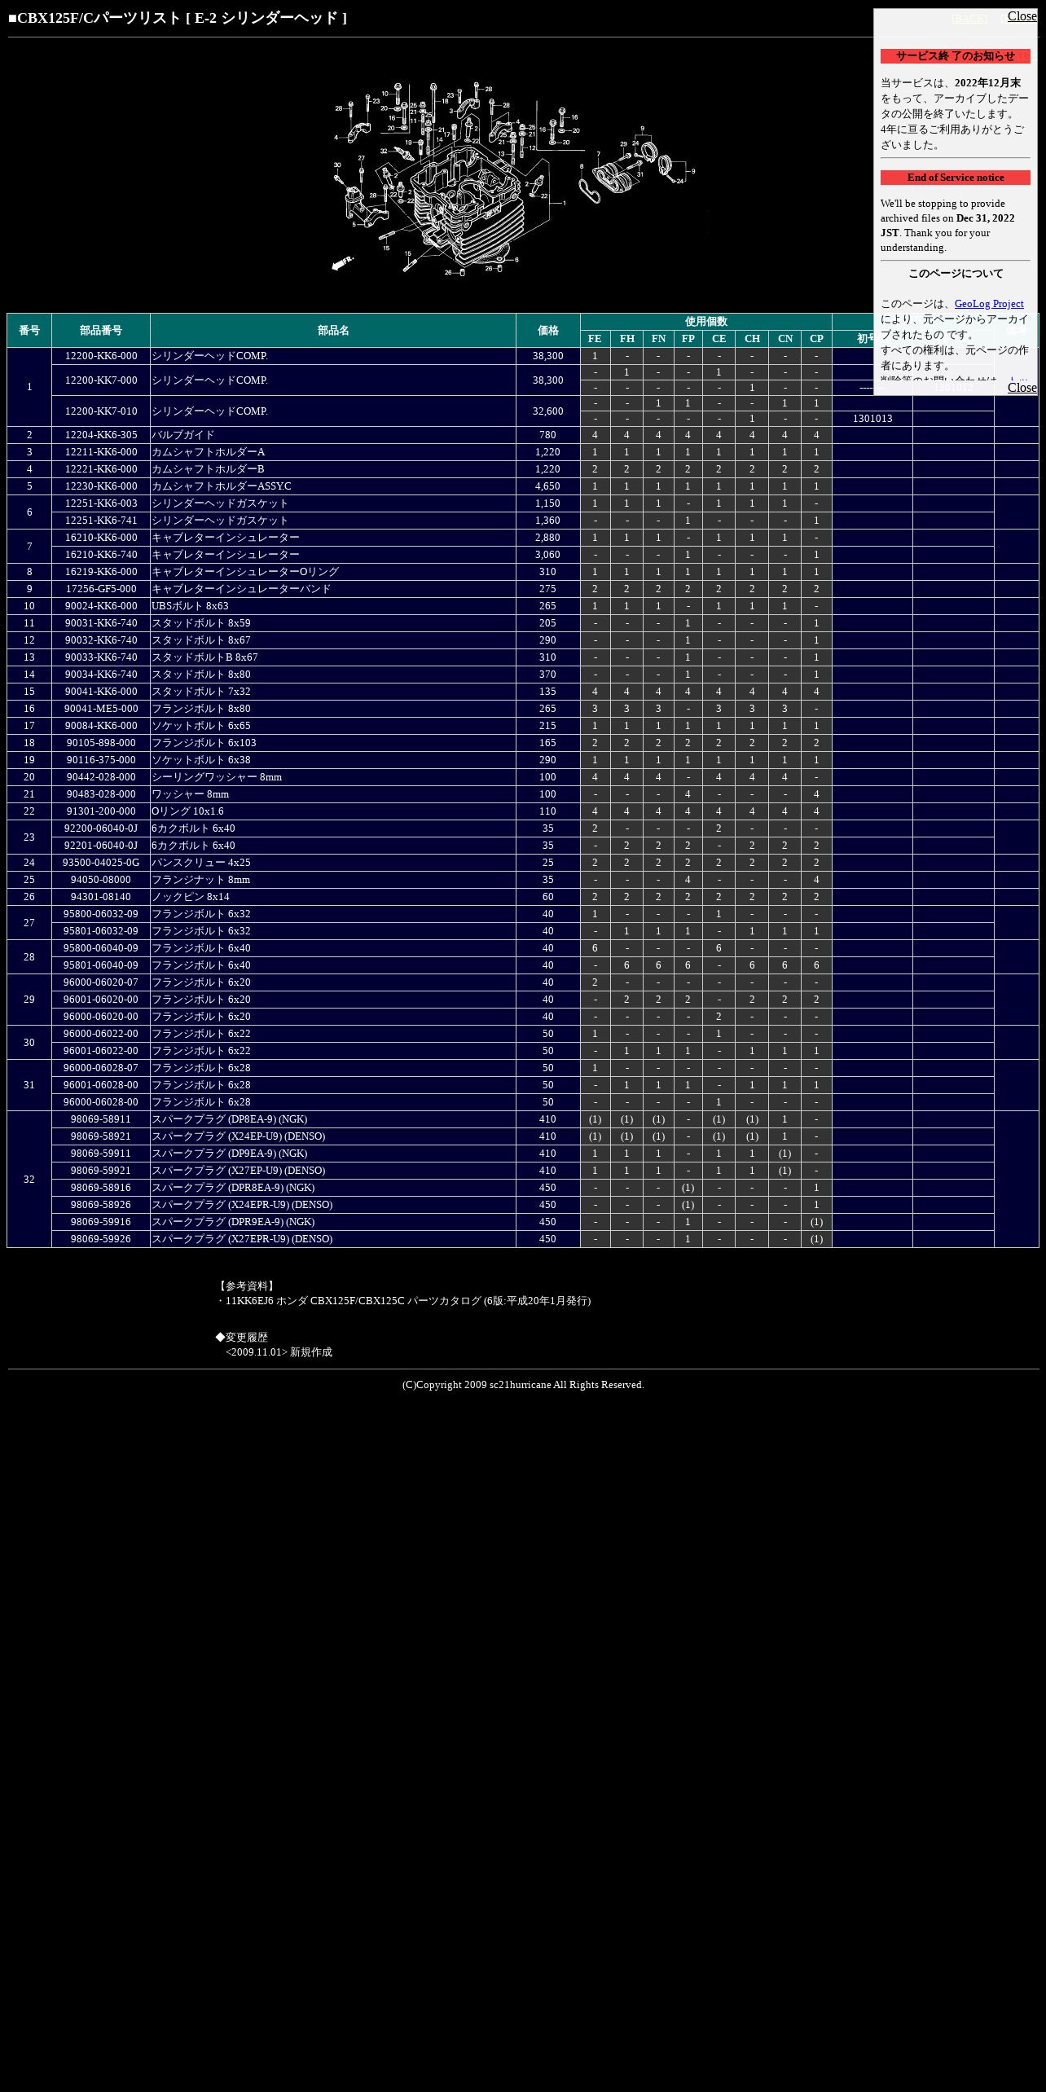The image size is (1046, 2092).
Task: Click ソケットボルト 6x65 part name
Action: click(200, 726)
